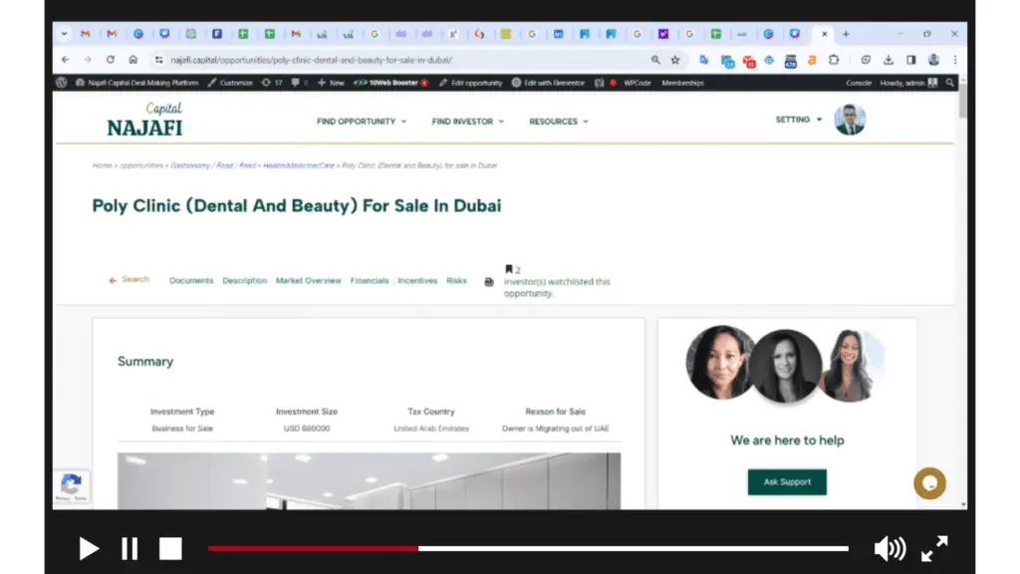The height and width of the screenshot is (574, 1020).
Task: Click the admin bar search icon
Action: point(949,83)
